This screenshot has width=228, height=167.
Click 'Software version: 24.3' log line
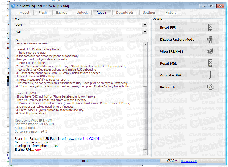pos(31,131)
